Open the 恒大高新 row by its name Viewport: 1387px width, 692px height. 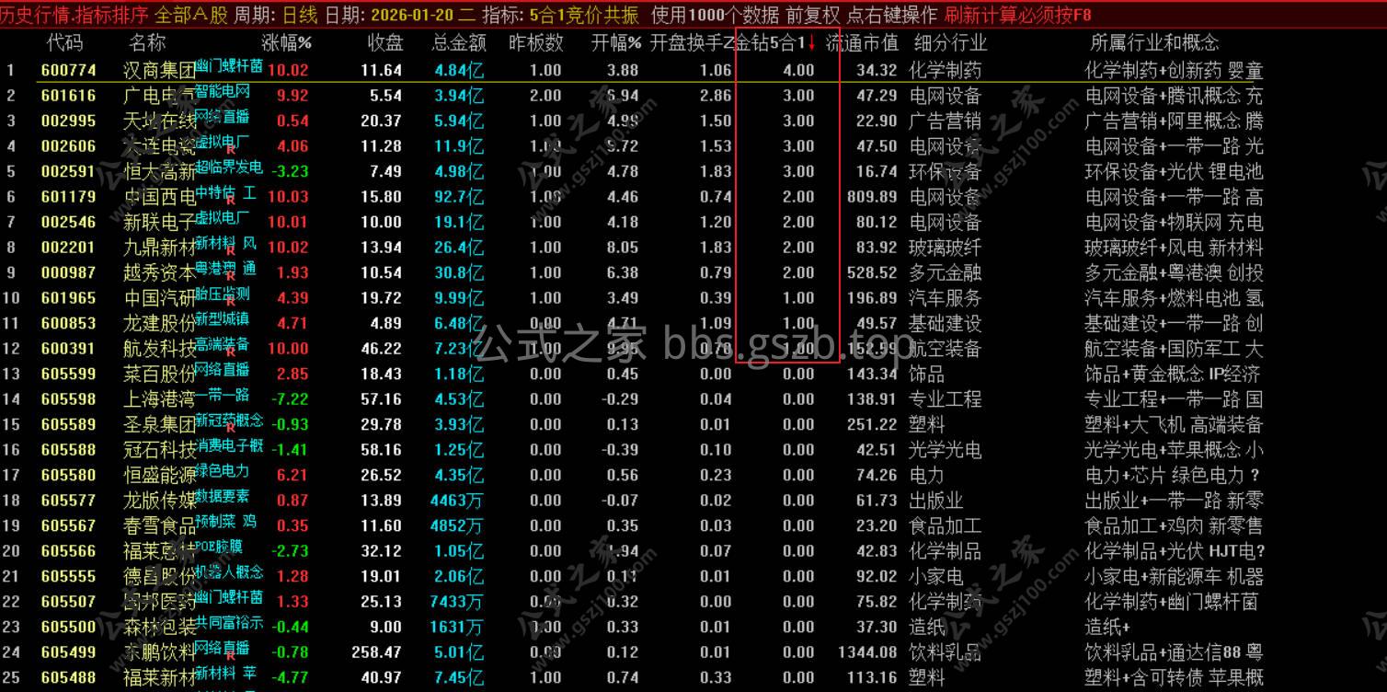(x=160, y=171)
